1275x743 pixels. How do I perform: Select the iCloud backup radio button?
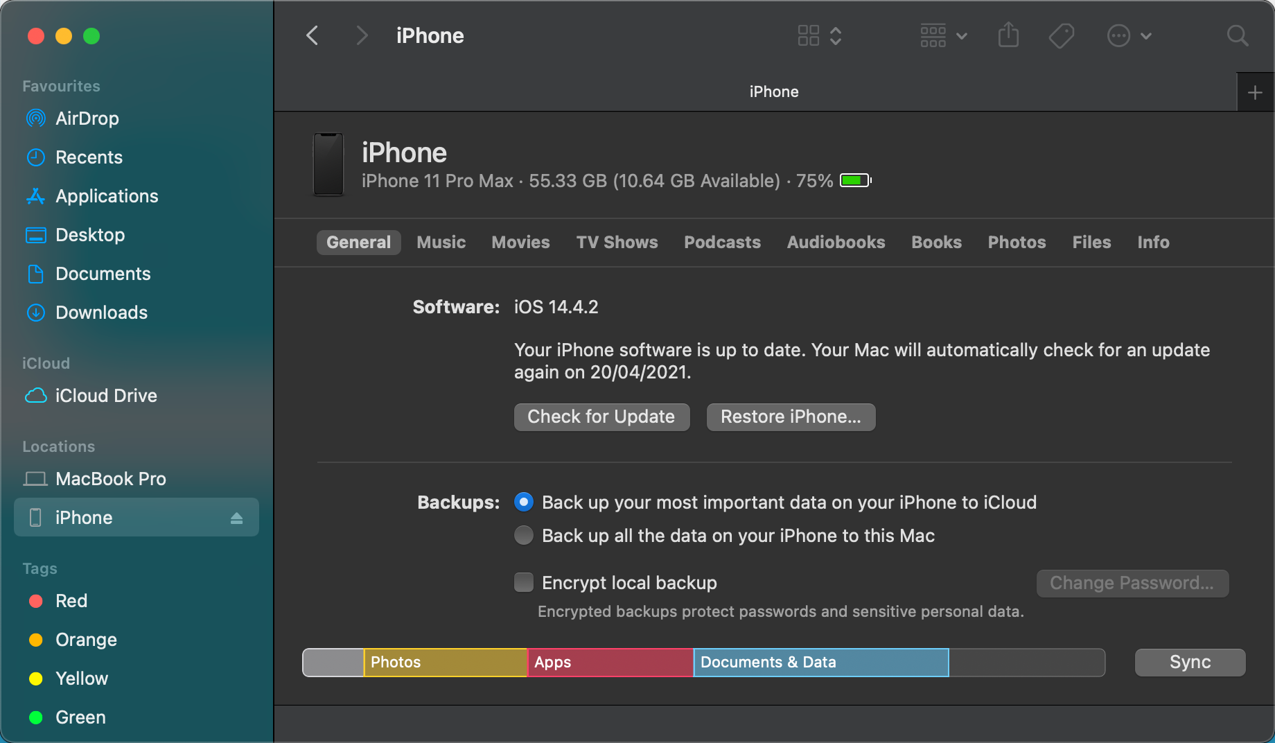click(524, 502)
